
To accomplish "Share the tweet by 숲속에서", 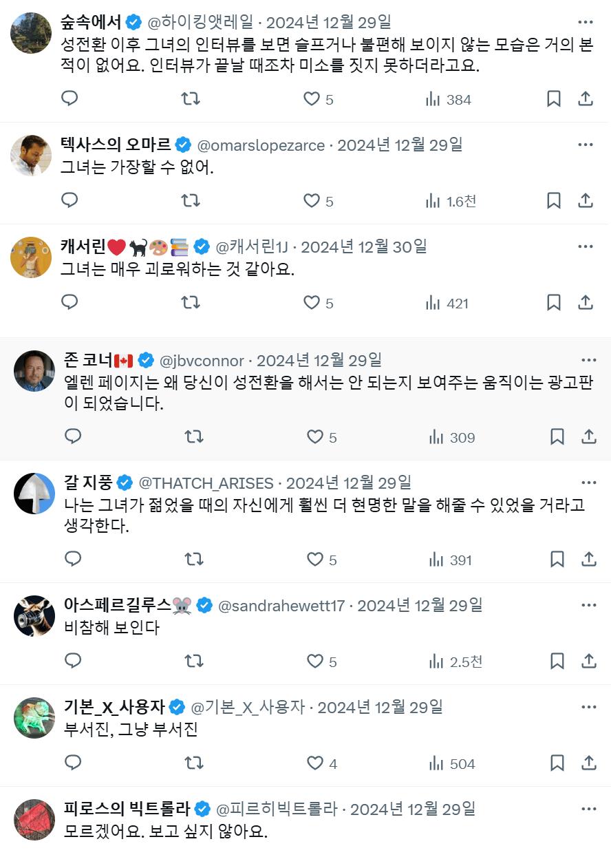I will [x=586, y=98].
